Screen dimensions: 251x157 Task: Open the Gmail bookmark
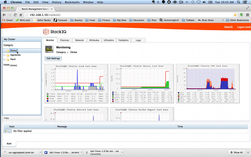tap(7, 20)
